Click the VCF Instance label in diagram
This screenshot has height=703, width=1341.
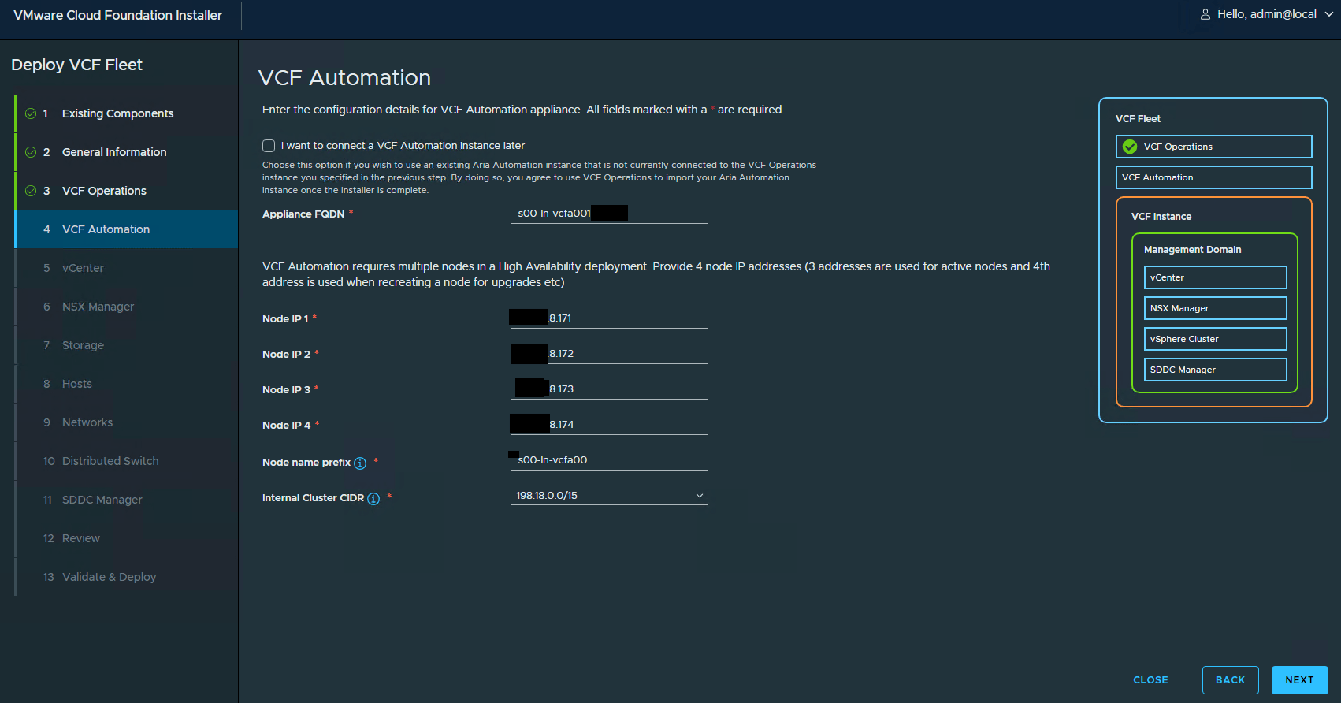tap(1161, 217)
